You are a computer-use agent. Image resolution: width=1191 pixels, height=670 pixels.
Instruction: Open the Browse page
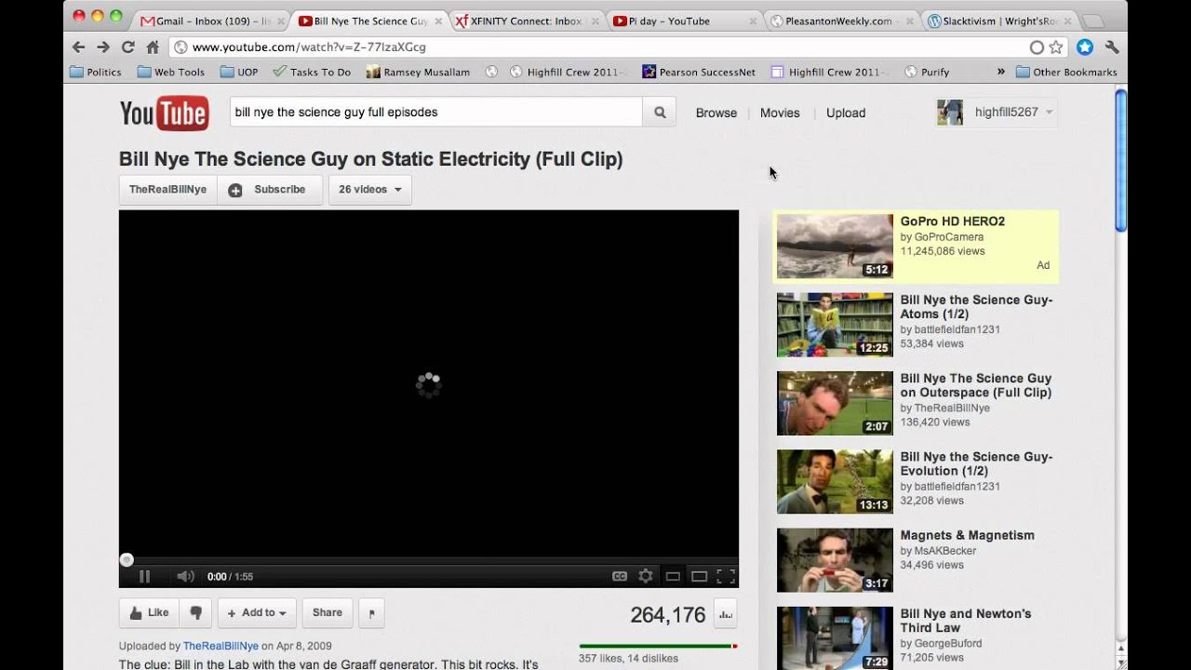(716, 113)
